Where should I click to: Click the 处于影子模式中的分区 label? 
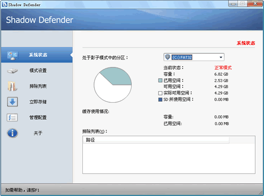click(105, 57)
